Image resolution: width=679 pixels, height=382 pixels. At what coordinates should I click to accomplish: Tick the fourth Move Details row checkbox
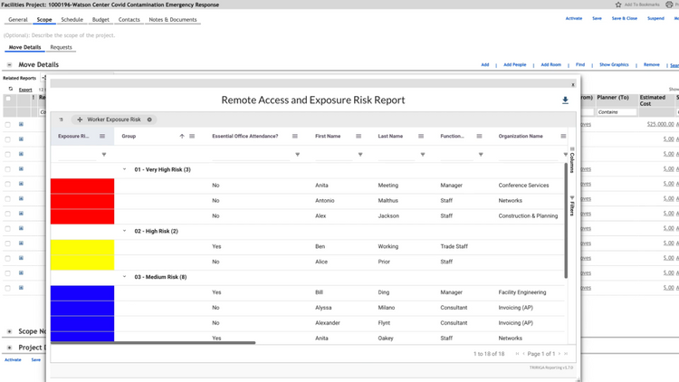pyautogui.click(x=8, y=169)
